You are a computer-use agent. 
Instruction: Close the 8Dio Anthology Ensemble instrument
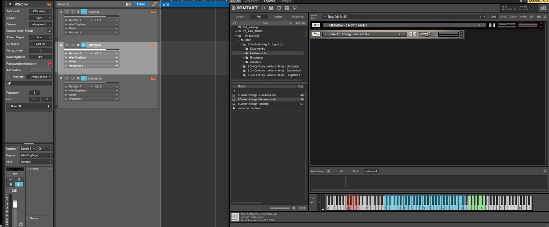pos(462,32)
